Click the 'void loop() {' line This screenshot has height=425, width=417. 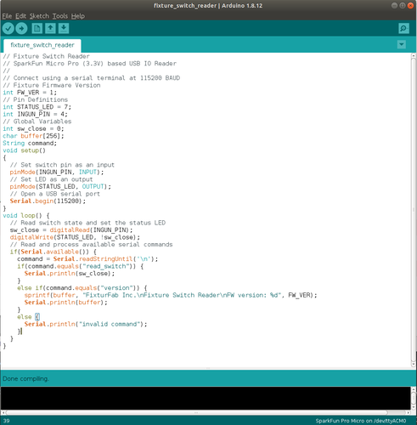tap(26, 216)
